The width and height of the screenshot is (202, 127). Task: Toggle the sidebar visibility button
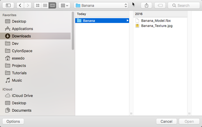[x=8, y=6]
